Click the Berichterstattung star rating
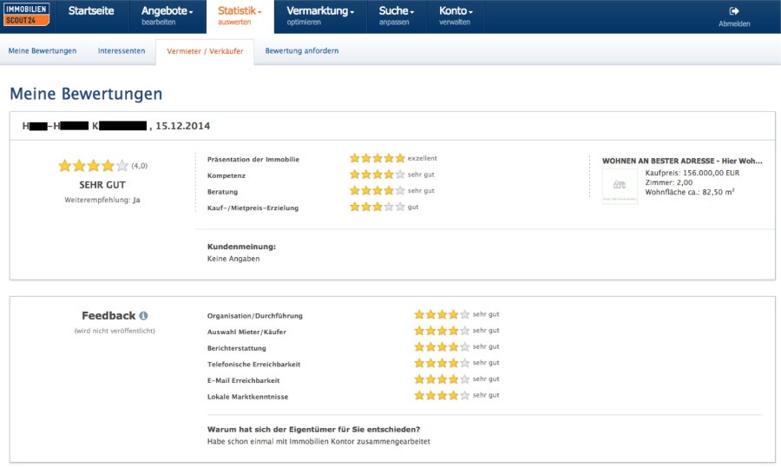 tap(442, 347)
